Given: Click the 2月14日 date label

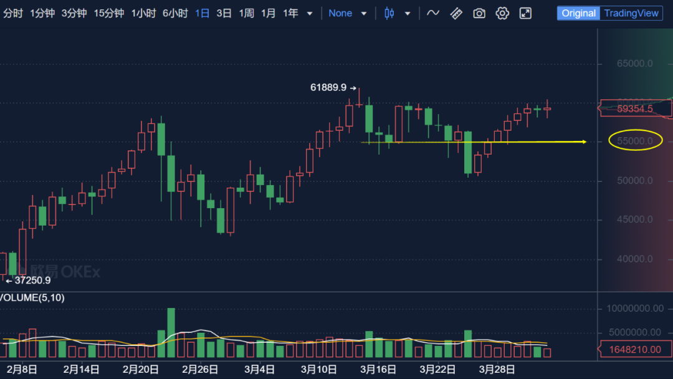Looking at the screenshot, I should click(81, 370).
